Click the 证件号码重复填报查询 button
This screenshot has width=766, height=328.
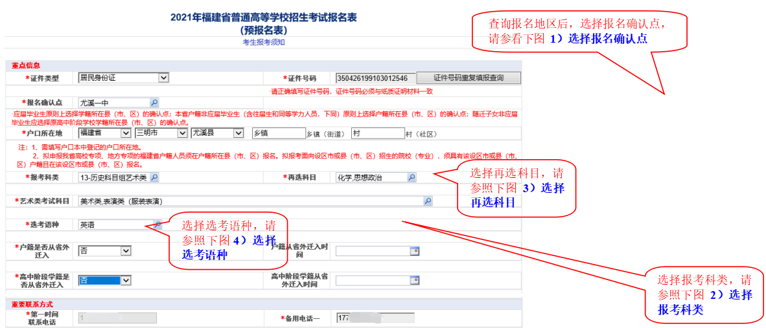pos(468,78)
